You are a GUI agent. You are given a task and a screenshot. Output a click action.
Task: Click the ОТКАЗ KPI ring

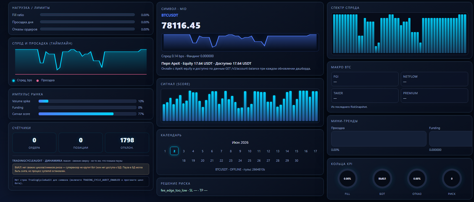point(417,179)
